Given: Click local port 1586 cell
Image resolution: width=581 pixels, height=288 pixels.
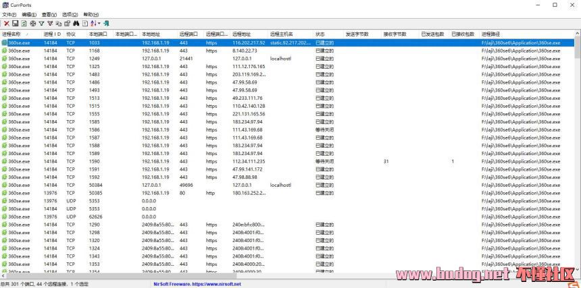Looking at the screenshot, I should click(94, 129).
